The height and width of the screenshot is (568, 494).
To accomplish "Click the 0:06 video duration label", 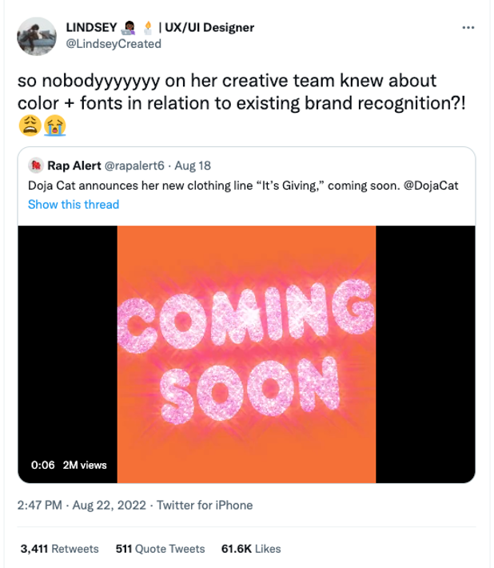I will click(x=42, y=465).
